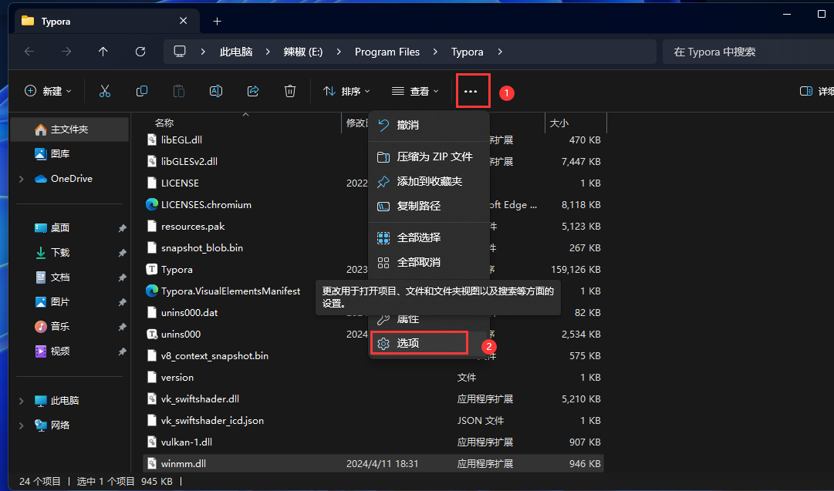Select the Typora application file
Image resolution: width=834 pixels, height=491 pixels.
pyautogui.click(x=177, y=270)
